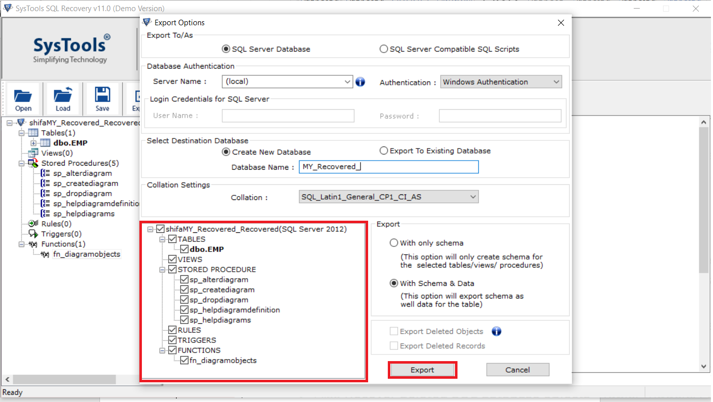Click the Functions(1) icon in left tree
This screenshot has width=713, height=402.
[x=33, y=244]
